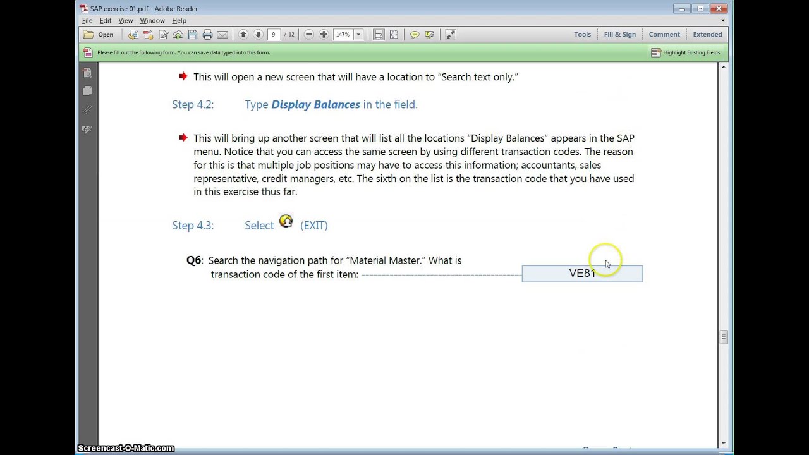Click the Q6 answer field containing VE81
The width and height of the screenshot is (809, 455).
[582, 274]
